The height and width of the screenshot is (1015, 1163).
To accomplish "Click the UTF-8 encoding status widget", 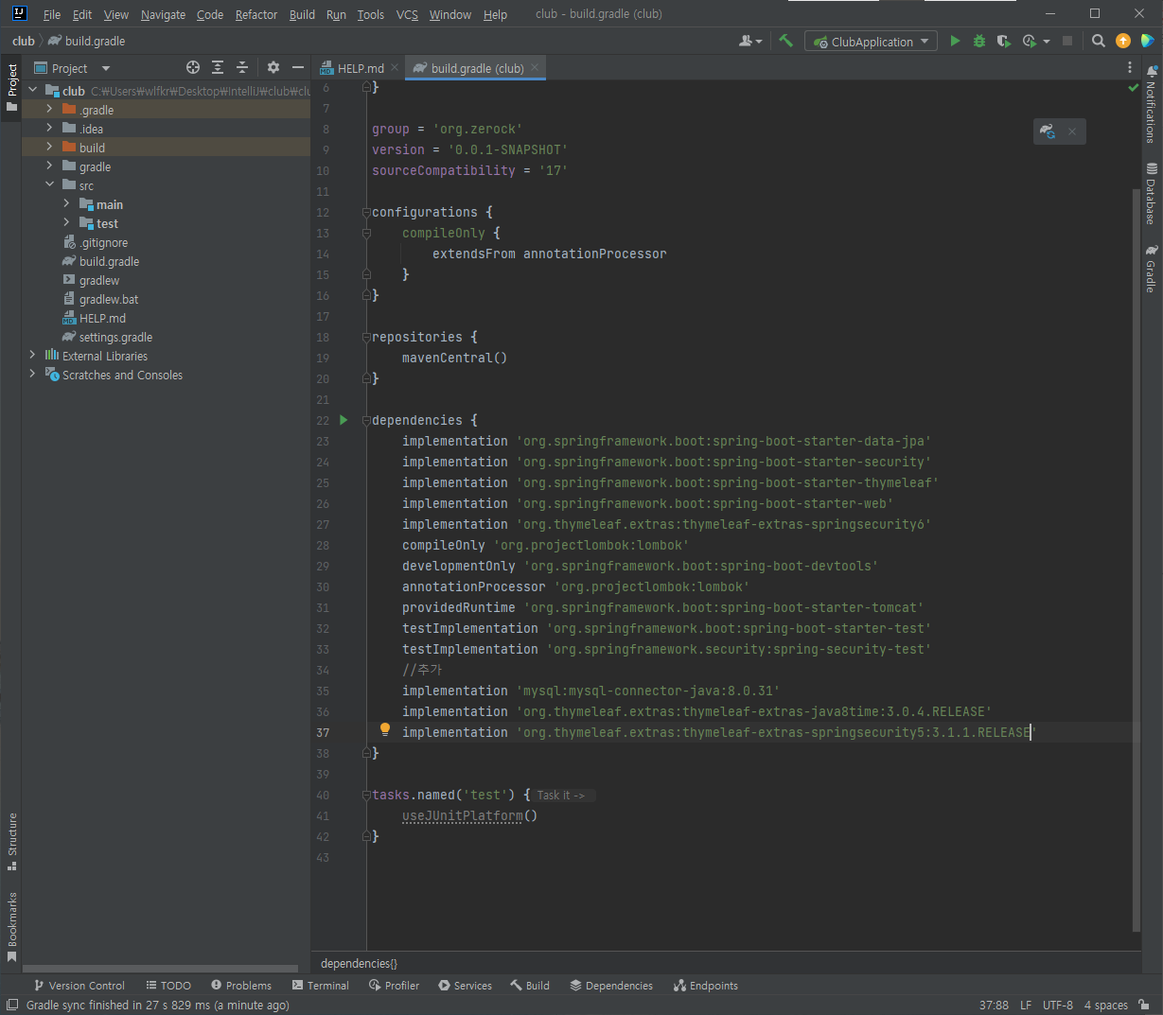I will tap(1058, 1005).
